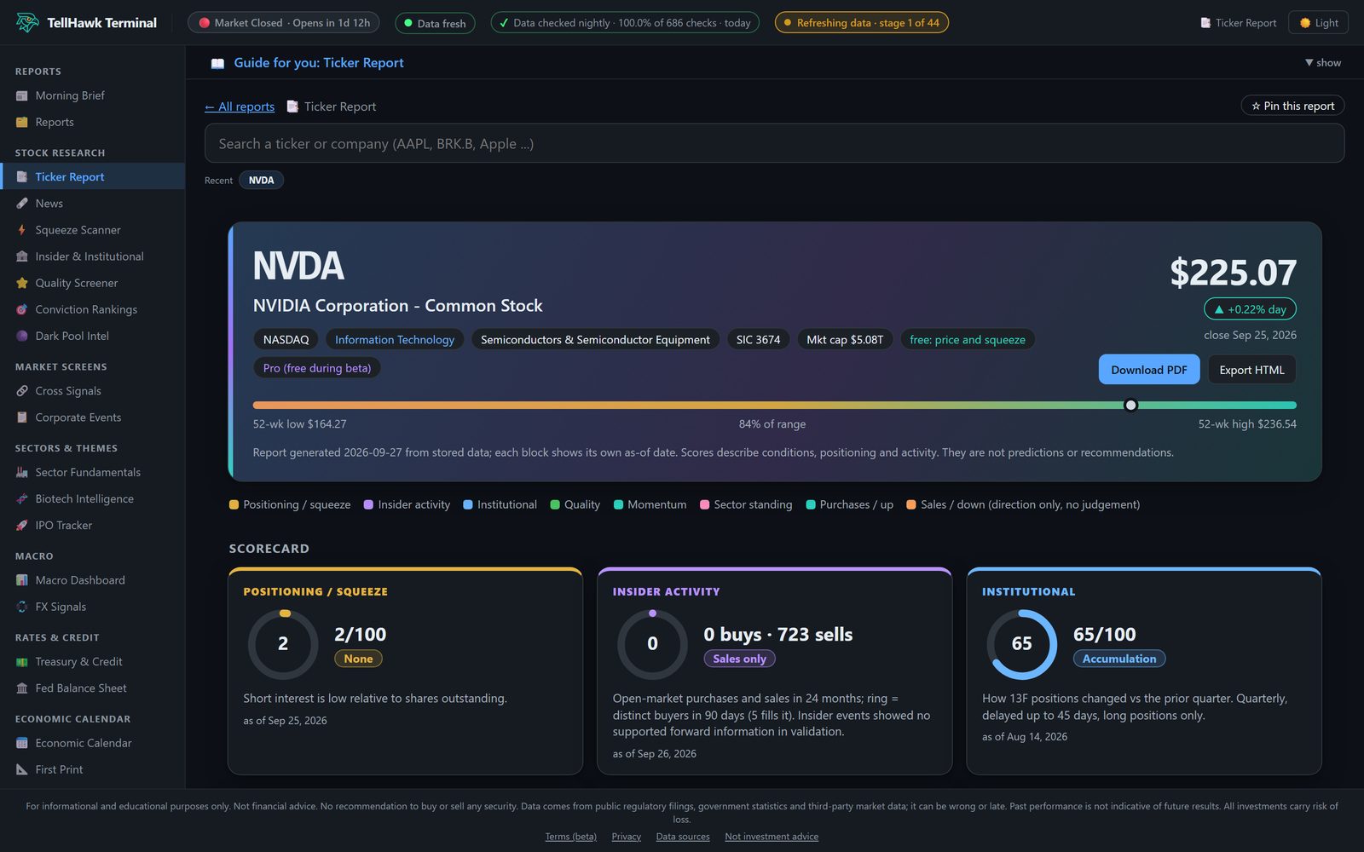Click the Quality Screener star icon
This screenshot has width=1364, height=852.
[x=22, y=282]
